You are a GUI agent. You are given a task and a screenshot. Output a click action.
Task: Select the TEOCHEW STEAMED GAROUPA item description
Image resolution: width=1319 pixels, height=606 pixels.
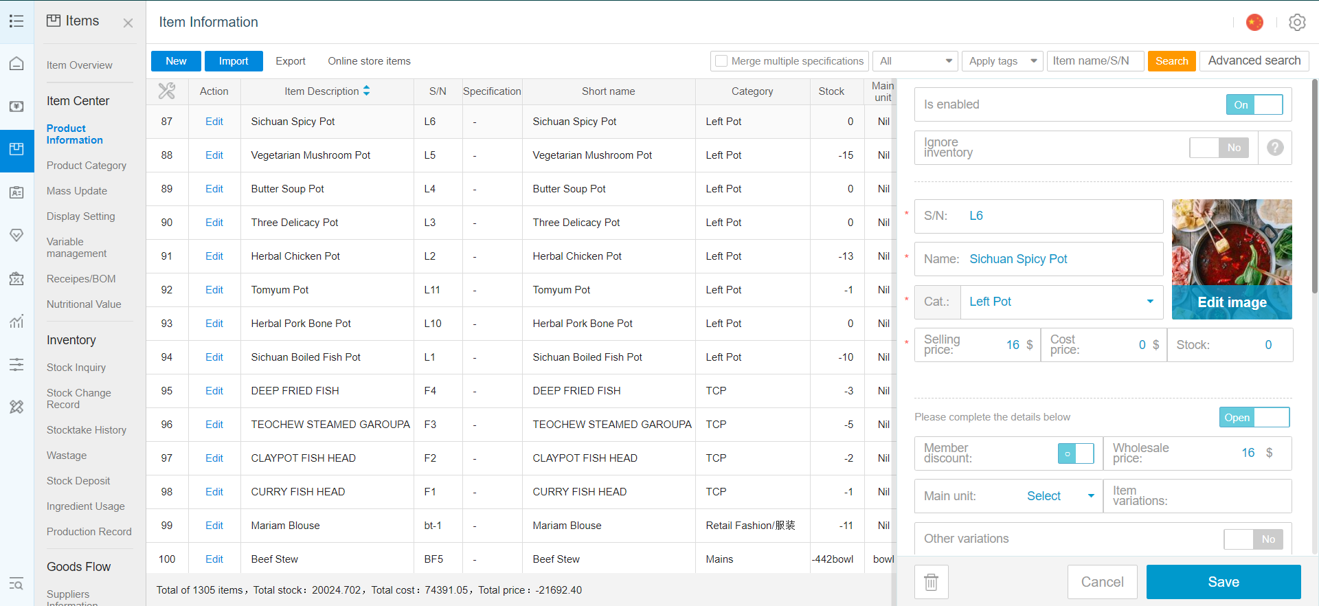click(330, 425)
